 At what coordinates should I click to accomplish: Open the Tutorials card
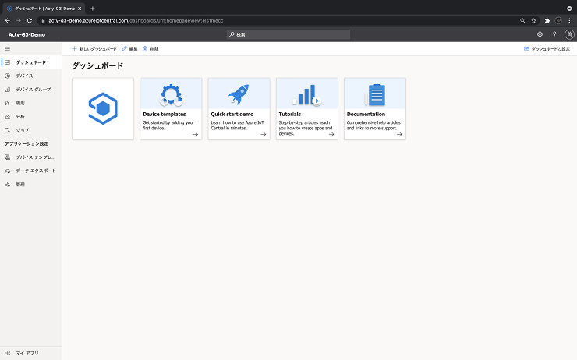click(x=307, y=108)
